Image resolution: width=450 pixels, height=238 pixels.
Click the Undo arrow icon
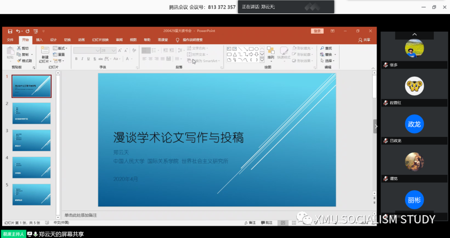(x=18, y=31)
